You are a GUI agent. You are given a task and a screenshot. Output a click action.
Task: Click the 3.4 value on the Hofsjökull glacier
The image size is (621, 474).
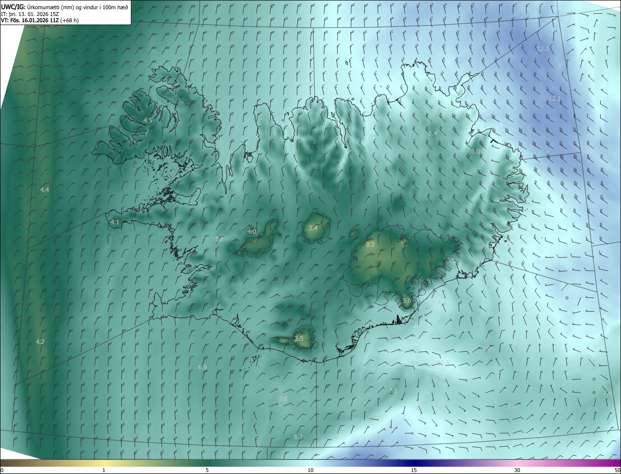tap(313, 228)
